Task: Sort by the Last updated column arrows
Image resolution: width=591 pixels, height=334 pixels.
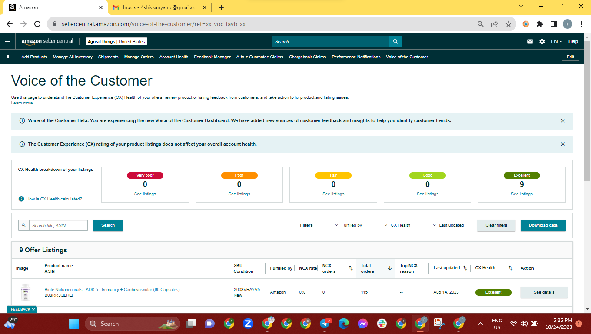Action: click(x=465, y=268)
